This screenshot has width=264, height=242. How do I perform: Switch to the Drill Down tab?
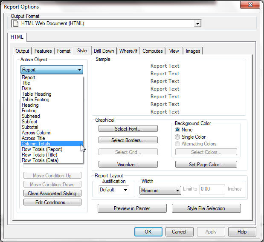pos(104,51)
